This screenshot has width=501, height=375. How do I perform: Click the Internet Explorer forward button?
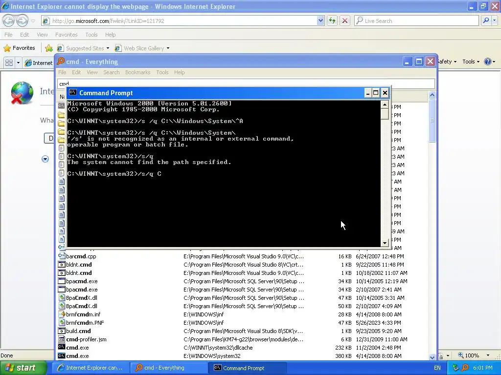[22, 21]
